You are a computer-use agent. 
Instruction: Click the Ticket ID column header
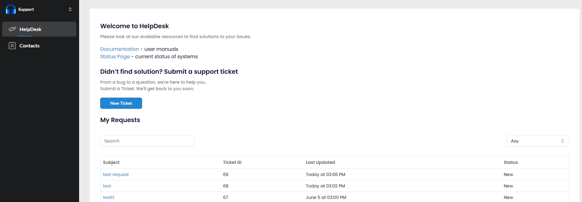point(232,162)
